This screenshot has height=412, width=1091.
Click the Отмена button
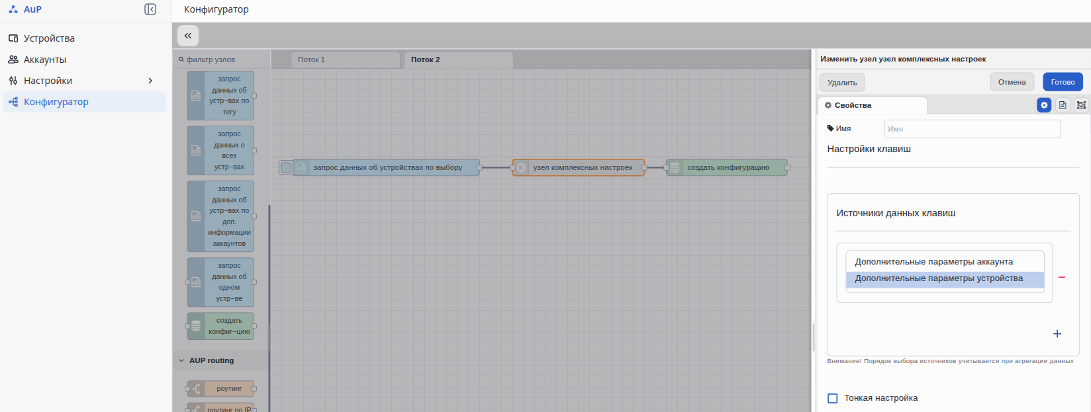(x=1012, y=82)
